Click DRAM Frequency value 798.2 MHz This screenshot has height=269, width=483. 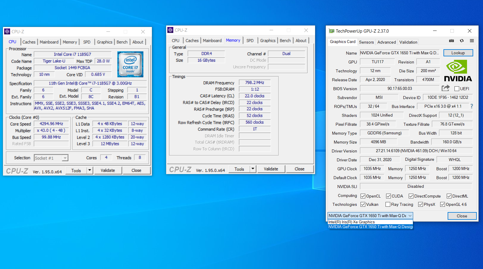255,82
